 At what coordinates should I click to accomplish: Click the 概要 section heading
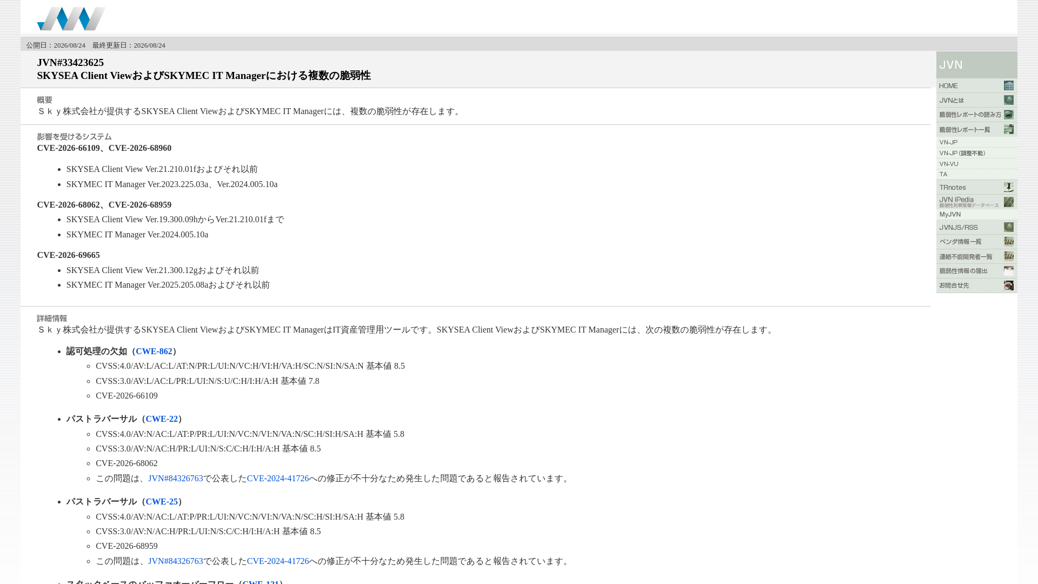44,100
